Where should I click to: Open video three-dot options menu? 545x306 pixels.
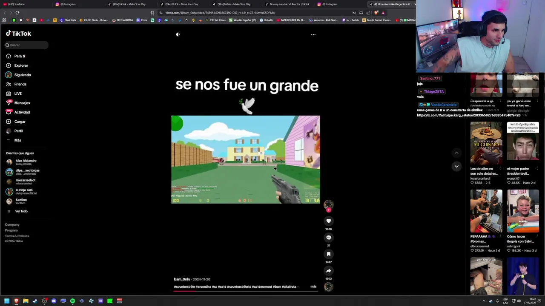point(313,34)
